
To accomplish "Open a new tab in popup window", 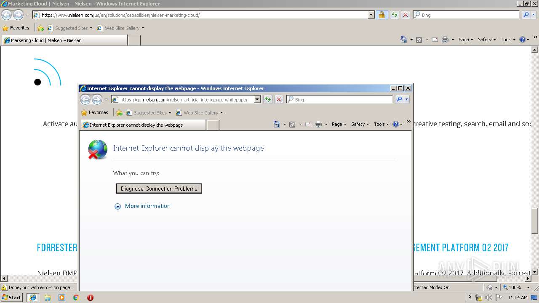I will pyautogui.click(x=213, y=125).
